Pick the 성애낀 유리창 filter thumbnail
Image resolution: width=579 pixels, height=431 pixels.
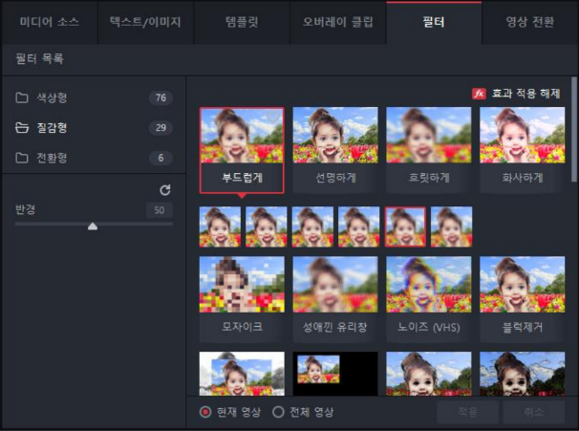click(x=335, y=285)
